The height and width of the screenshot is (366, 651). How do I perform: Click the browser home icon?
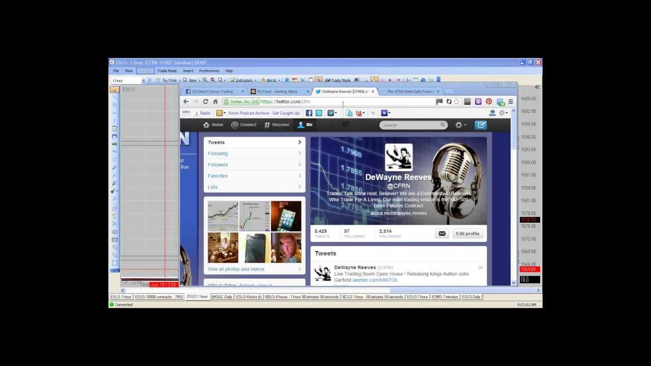(215, 102)
